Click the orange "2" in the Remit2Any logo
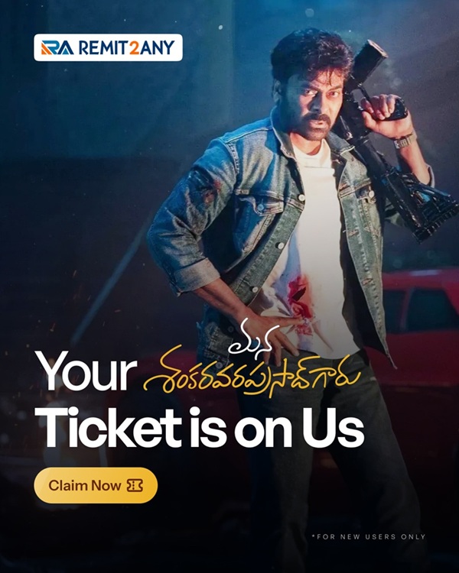 135,48
